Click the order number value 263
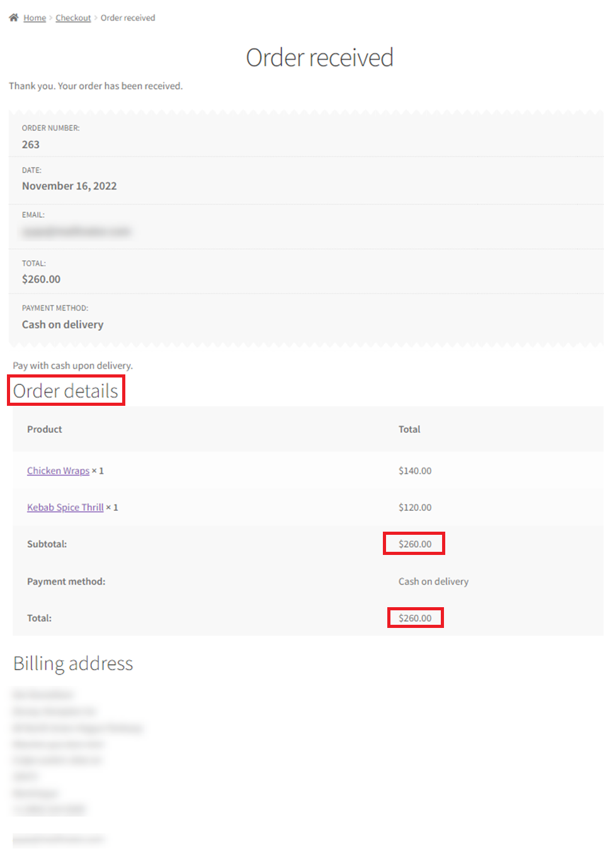 (31, 145)
